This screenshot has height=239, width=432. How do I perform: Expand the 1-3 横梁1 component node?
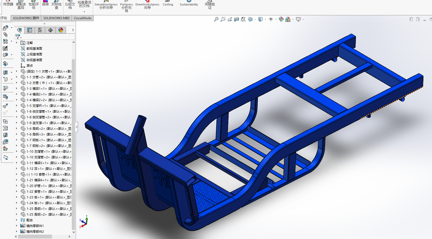(17, 89)
